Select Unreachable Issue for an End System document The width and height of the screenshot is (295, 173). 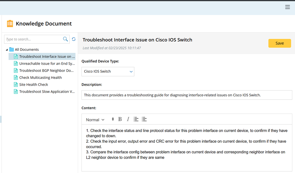[x=47, y=63]
